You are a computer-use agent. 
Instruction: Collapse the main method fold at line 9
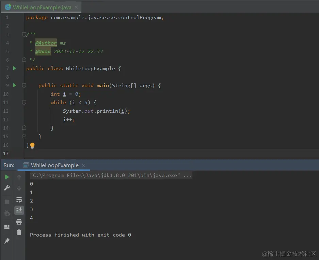pos(24,85)
